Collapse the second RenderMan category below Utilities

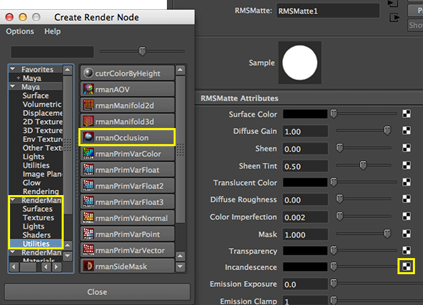13,253
